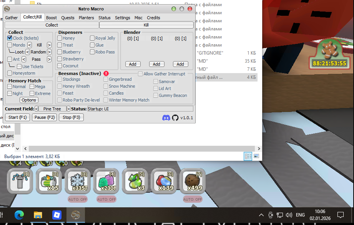Click first Blender Add button

[133, 64]
